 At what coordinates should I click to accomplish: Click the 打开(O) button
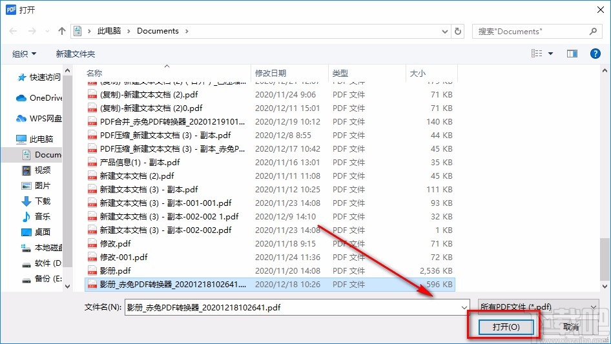click(506, 327)
